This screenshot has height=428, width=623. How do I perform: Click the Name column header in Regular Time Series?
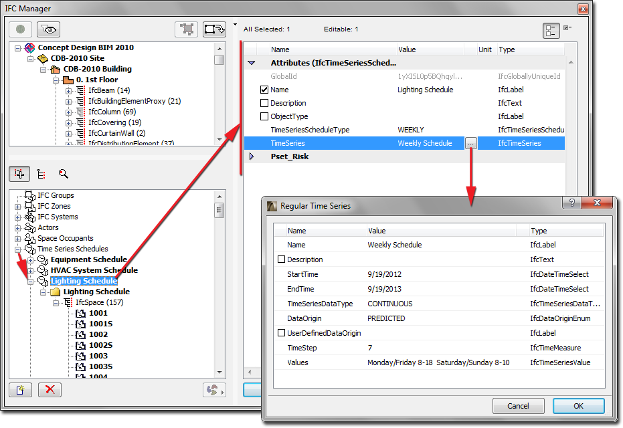(x=326, y=231)
